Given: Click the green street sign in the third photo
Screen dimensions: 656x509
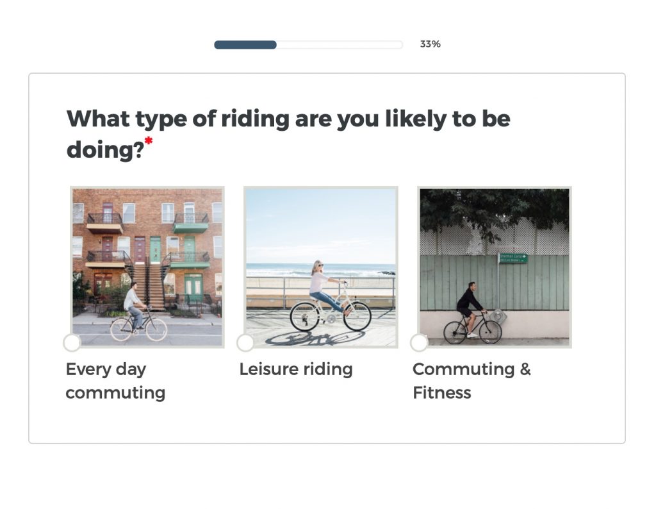Looking at the screenshot, I should (513, 258).
